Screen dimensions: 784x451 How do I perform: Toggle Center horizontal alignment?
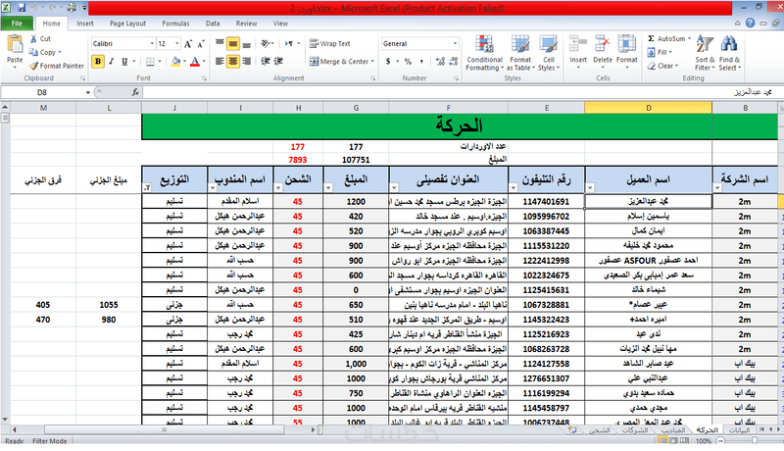[x=233, y=62]
